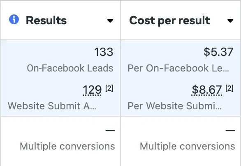Click the [2] footnote next to $8.67

coord(229,88)
